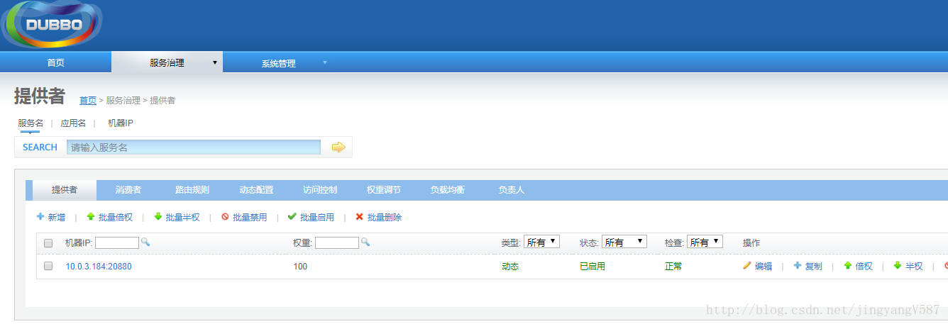Screen dimensions: 948x324
Task: Expand the 系统管理 menu arrow
Action: [325, 62]
